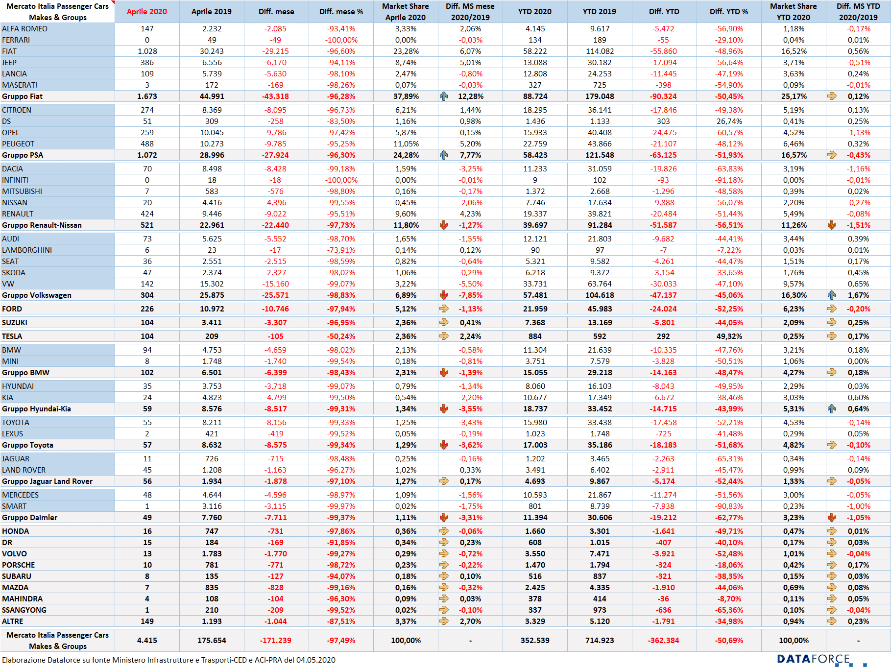The width and height of the screenshot is (891, 669).
Task: Click sideways arrow in TESLA monthly share column
Action: [444, 336]
